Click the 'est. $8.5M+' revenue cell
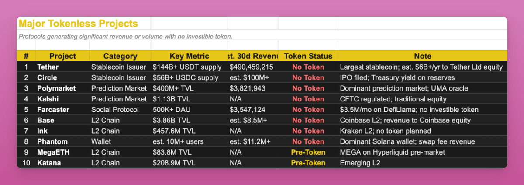The image size is (524, 185). coord(253,120)
